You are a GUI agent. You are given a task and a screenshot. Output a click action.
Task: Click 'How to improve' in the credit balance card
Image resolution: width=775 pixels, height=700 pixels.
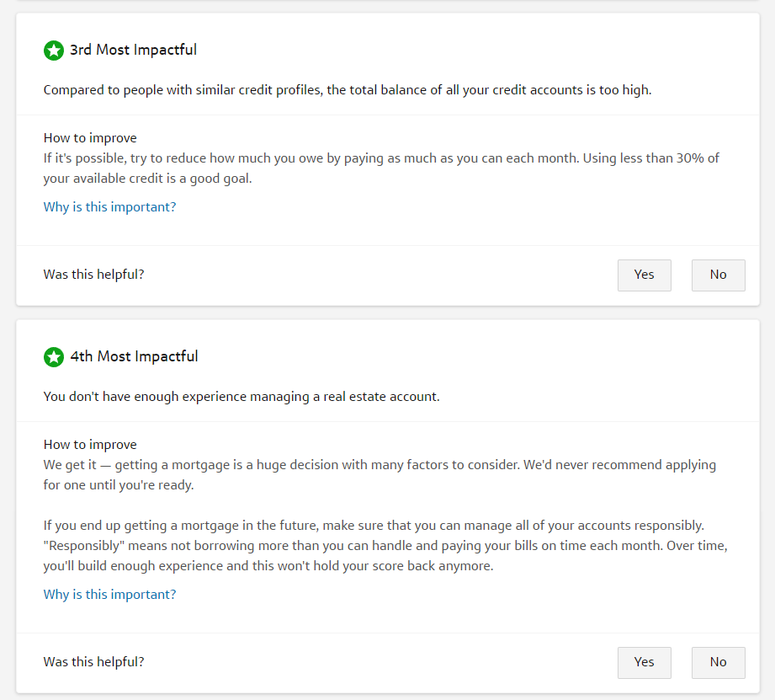pos(90,138)
